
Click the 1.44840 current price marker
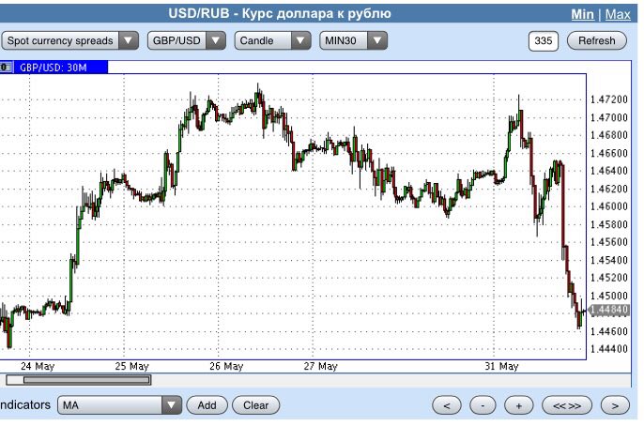pyautogui.click(x=608, y=311)
